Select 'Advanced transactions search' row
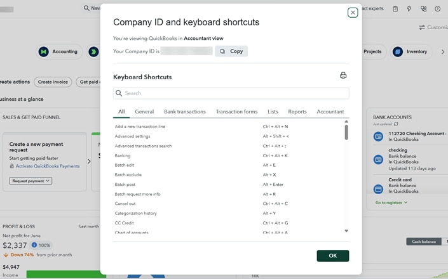Image resolution: width=448 pixels, height=279 pixels. (x=229, y=146)
